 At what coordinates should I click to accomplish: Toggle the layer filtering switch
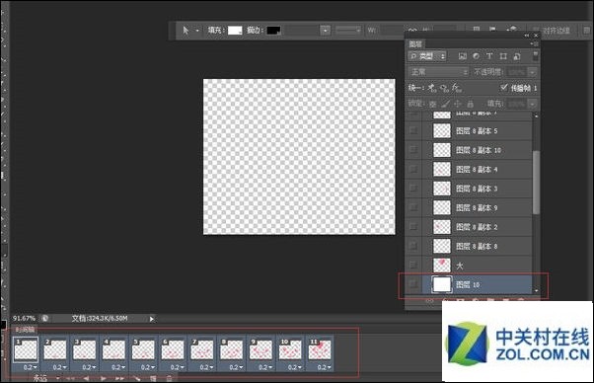tap(535, 56)
